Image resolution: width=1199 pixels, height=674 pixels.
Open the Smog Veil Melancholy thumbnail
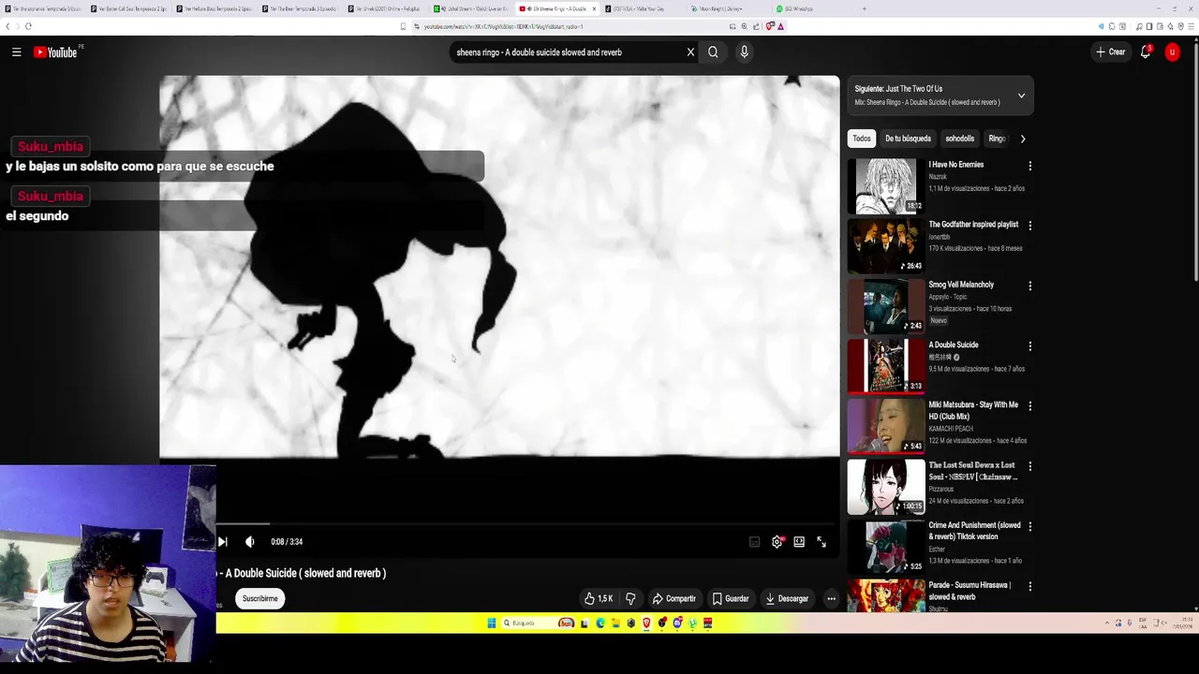886,305
